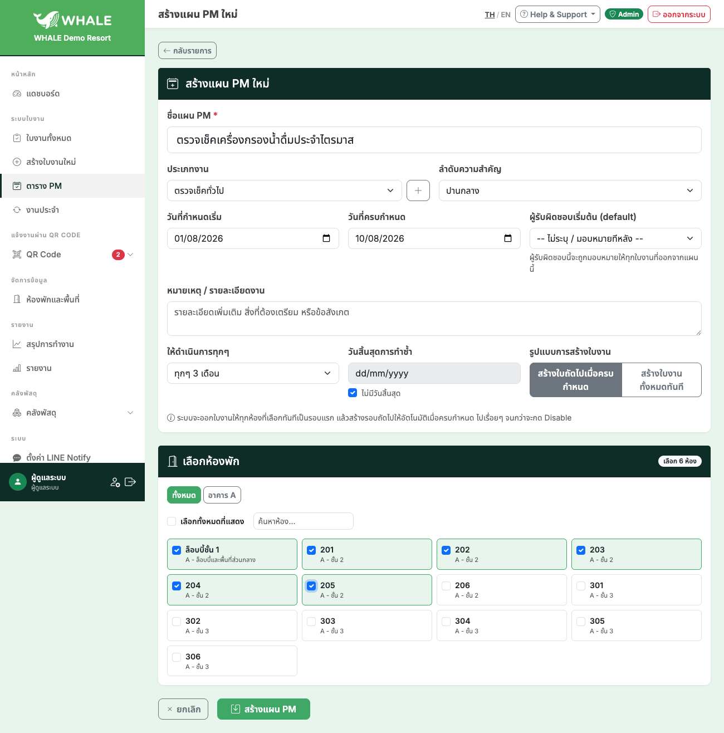Click inside the ค้นหาห้อง search field
The width and height of the screenshot is (724, 733).
[304, 521]
